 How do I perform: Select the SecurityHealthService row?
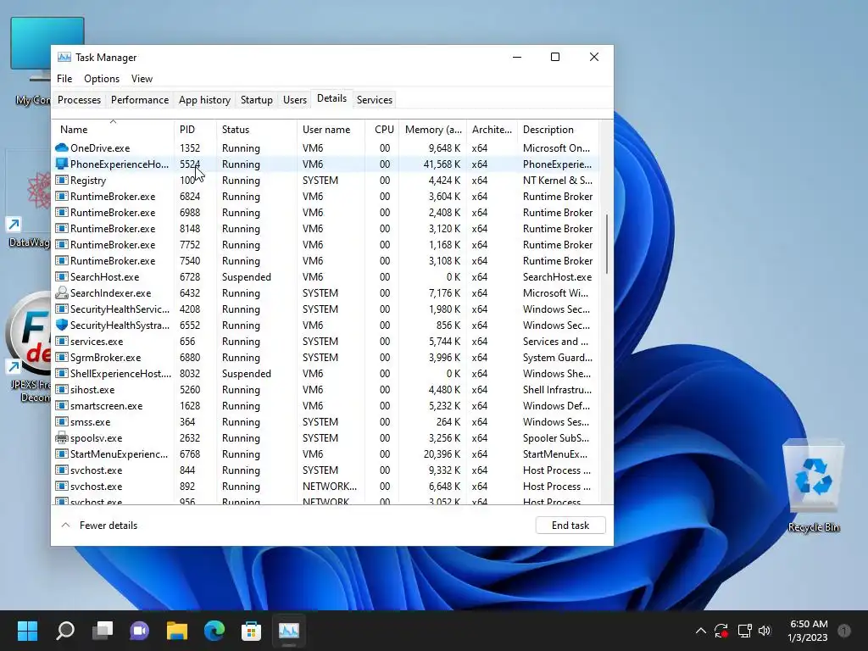point(325,309)
